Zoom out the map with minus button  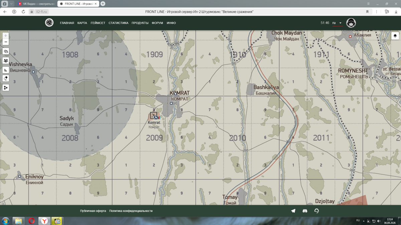pos(6,42)
